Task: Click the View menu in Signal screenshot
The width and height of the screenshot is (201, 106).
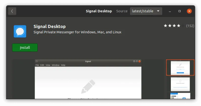Action: pyautogui.click(x=48, y=65)
